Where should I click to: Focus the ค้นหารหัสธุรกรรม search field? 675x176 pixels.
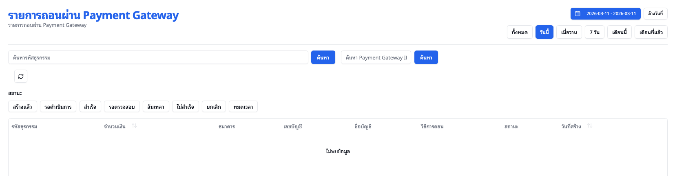(158, 57)
